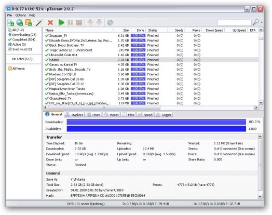Click Add Torrent from URL globe icon
272x215 pixels.
pyautogui.click(x=20, y=22)
